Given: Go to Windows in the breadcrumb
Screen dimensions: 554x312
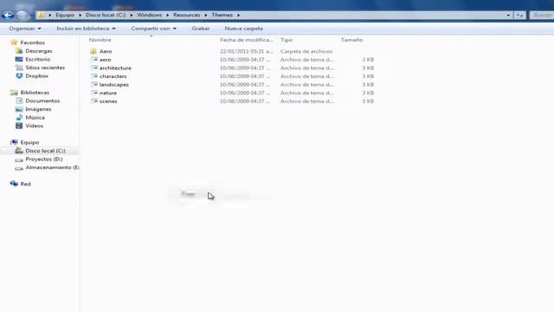Looking at the screenshot, I should pyautogui.click(x=150, y=15).
